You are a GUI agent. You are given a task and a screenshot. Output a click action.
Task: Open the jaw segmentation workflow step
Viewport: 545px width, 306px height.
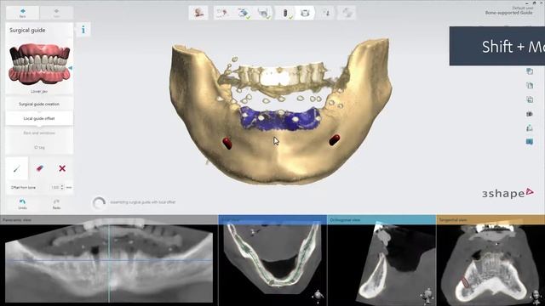coord(264,14)
